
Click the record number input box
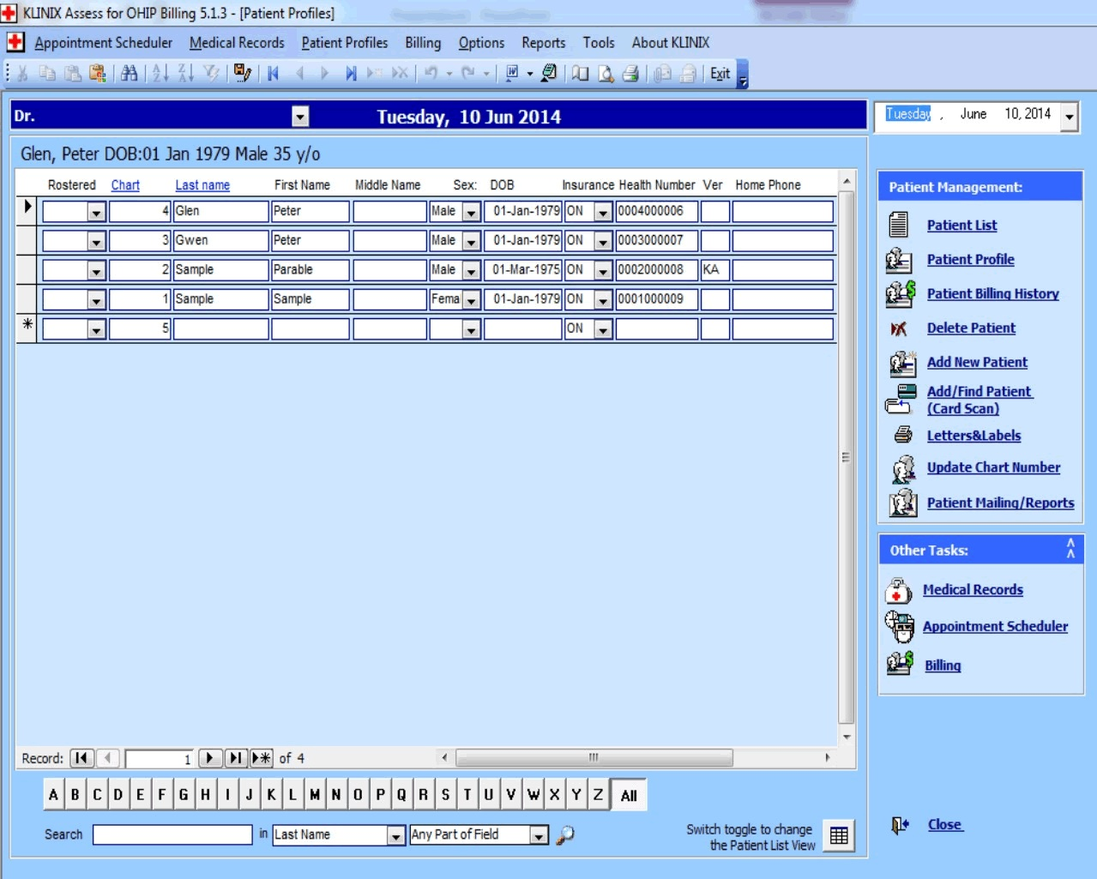point(160,759)
